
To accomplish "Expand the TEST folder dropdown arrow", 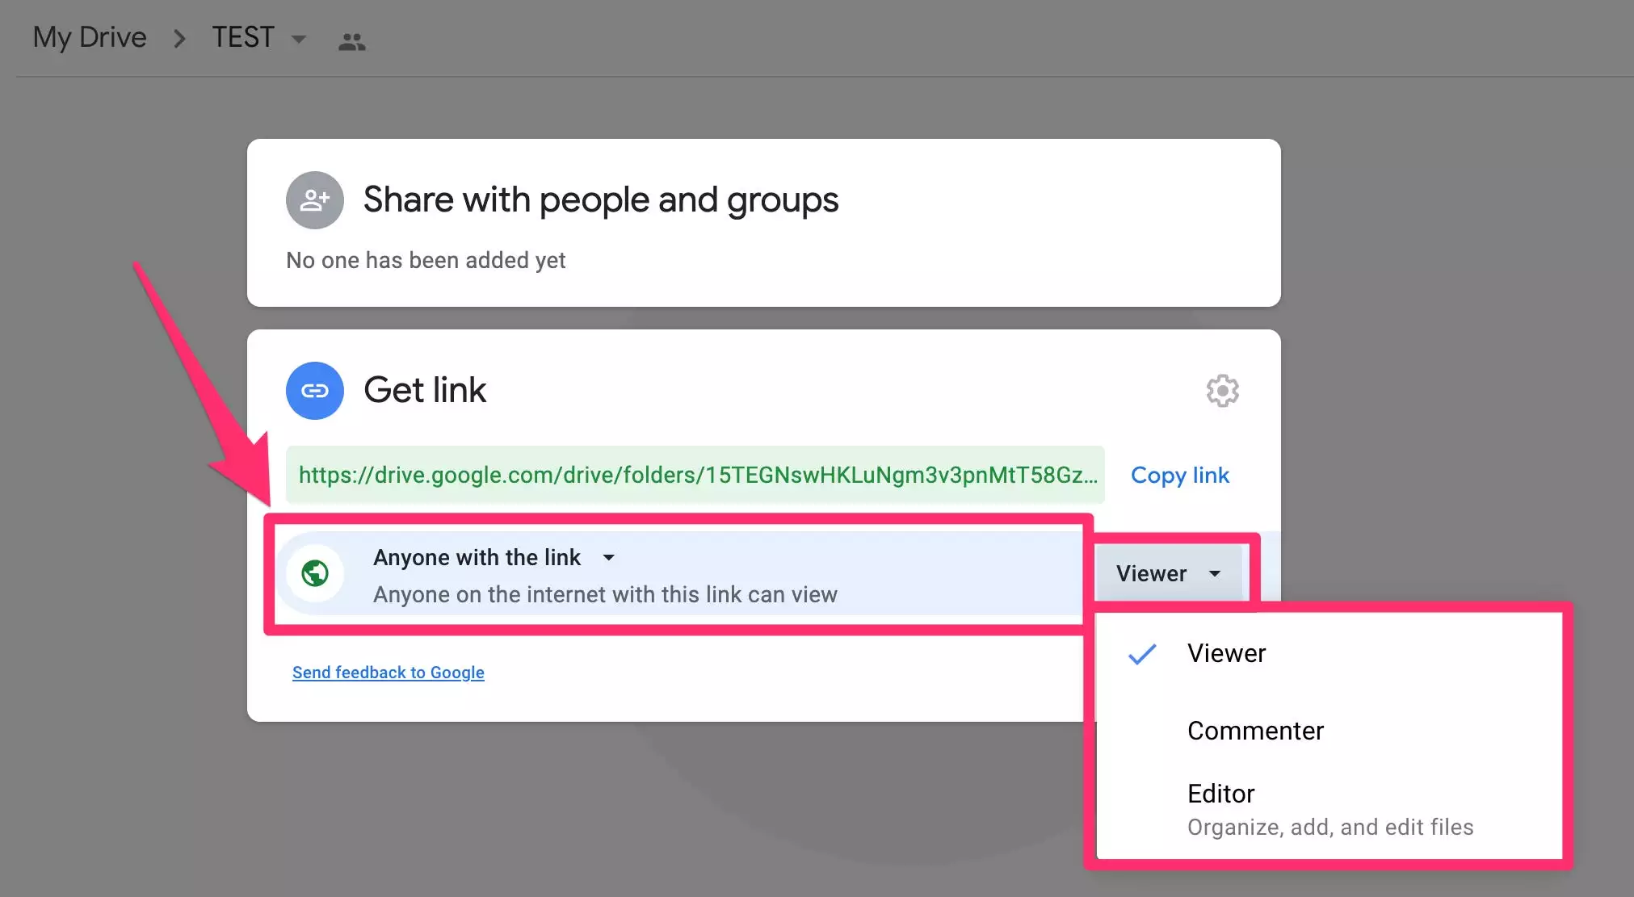I will (x=298, y=39).
